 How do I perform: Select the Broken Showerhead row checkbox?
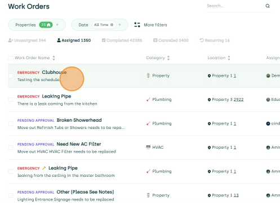(x=11, y=123)
